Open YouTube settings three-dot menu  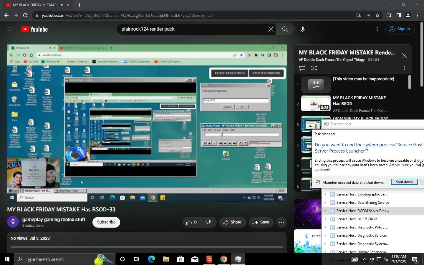377,29
